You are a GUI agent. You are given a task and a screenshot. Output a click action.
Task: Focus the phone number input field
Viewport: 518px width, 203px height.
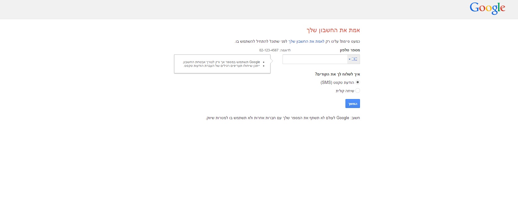point(314,59)
